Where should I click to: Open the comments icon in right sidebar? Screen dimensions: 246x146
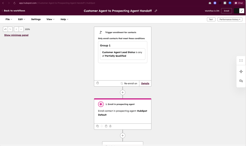click(x=241, y=81)
